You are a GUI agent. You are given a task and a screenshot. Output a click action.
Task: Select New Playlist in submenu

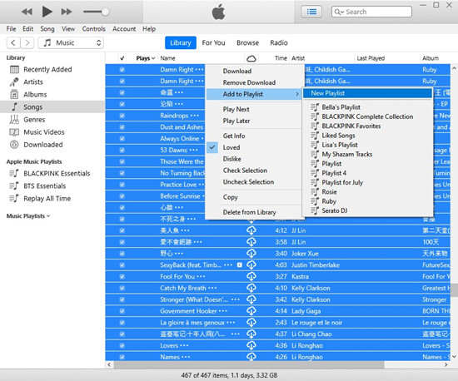coord(367,93)
